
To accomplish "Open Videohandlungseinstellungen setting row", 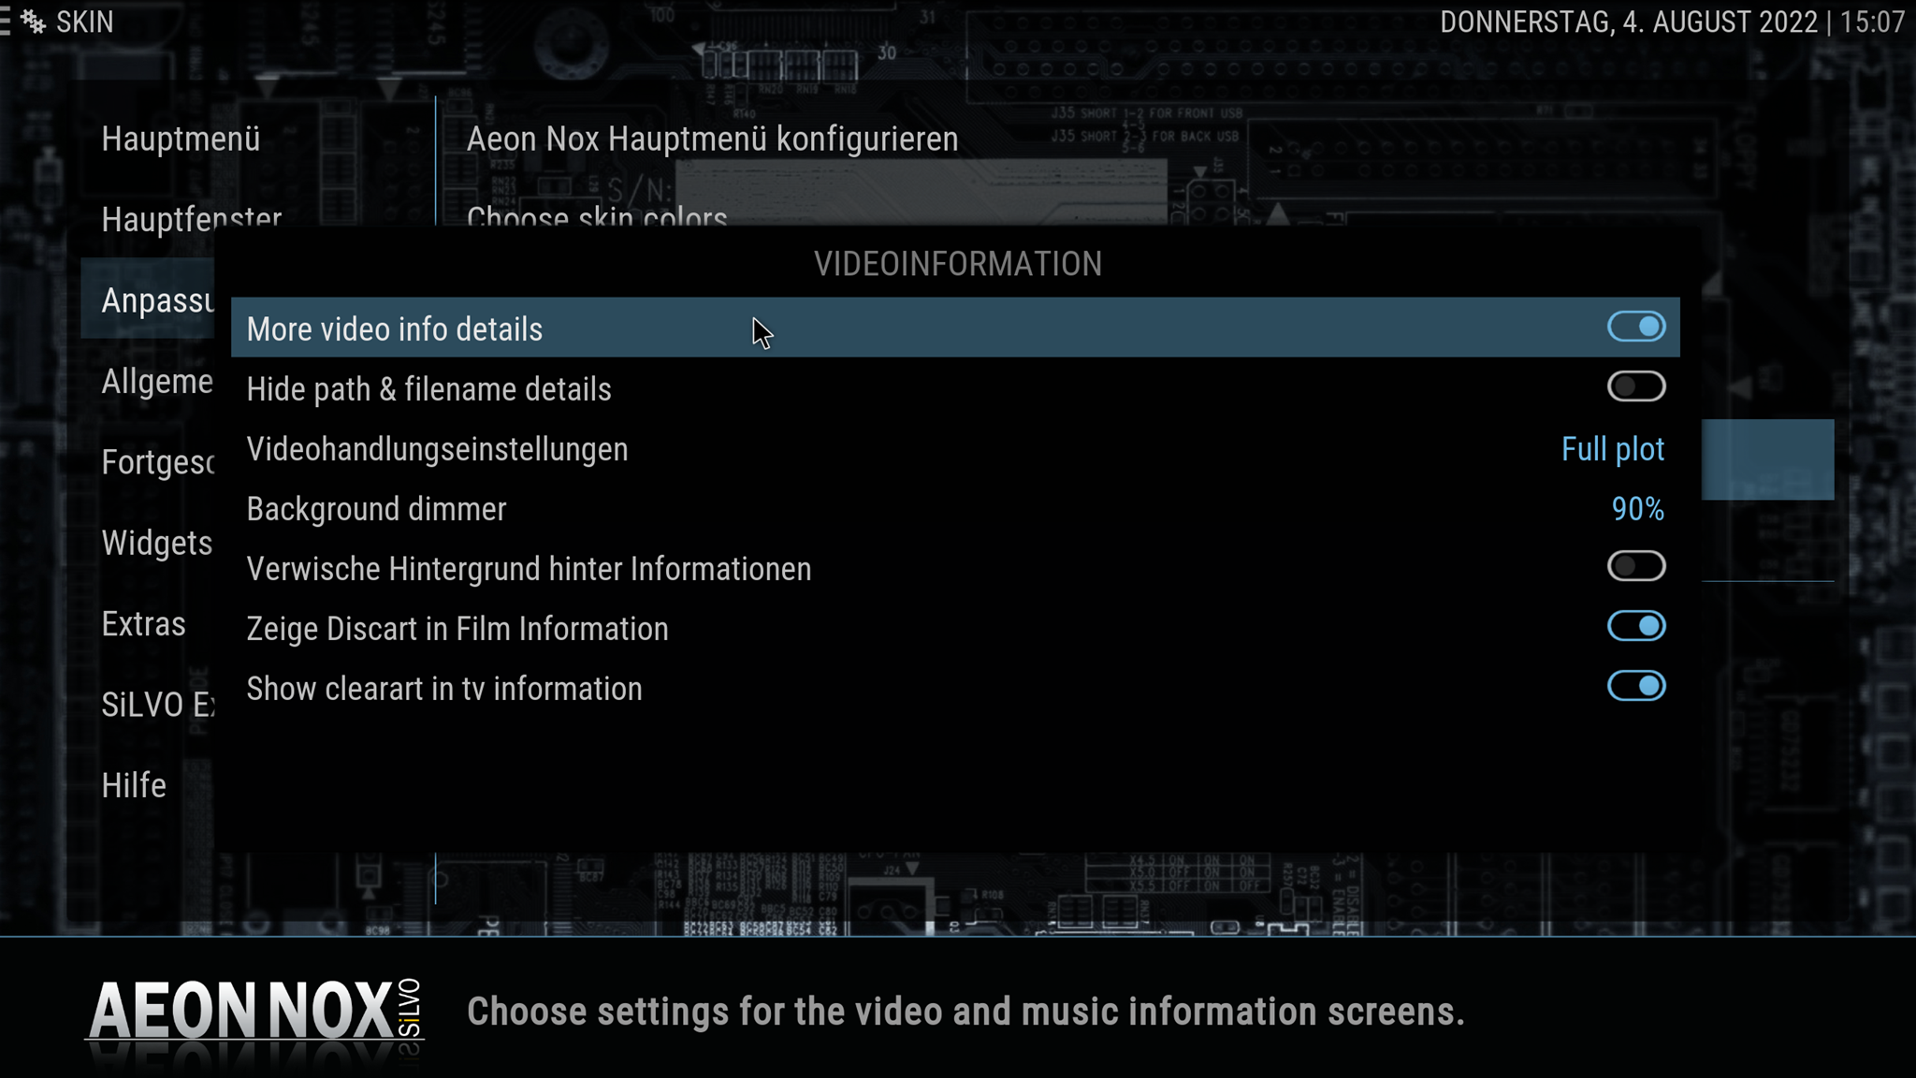I will tap(955, 449).
